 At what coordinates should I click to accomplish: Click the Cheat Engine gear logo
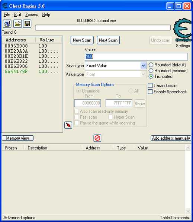[x=183, y=30]
